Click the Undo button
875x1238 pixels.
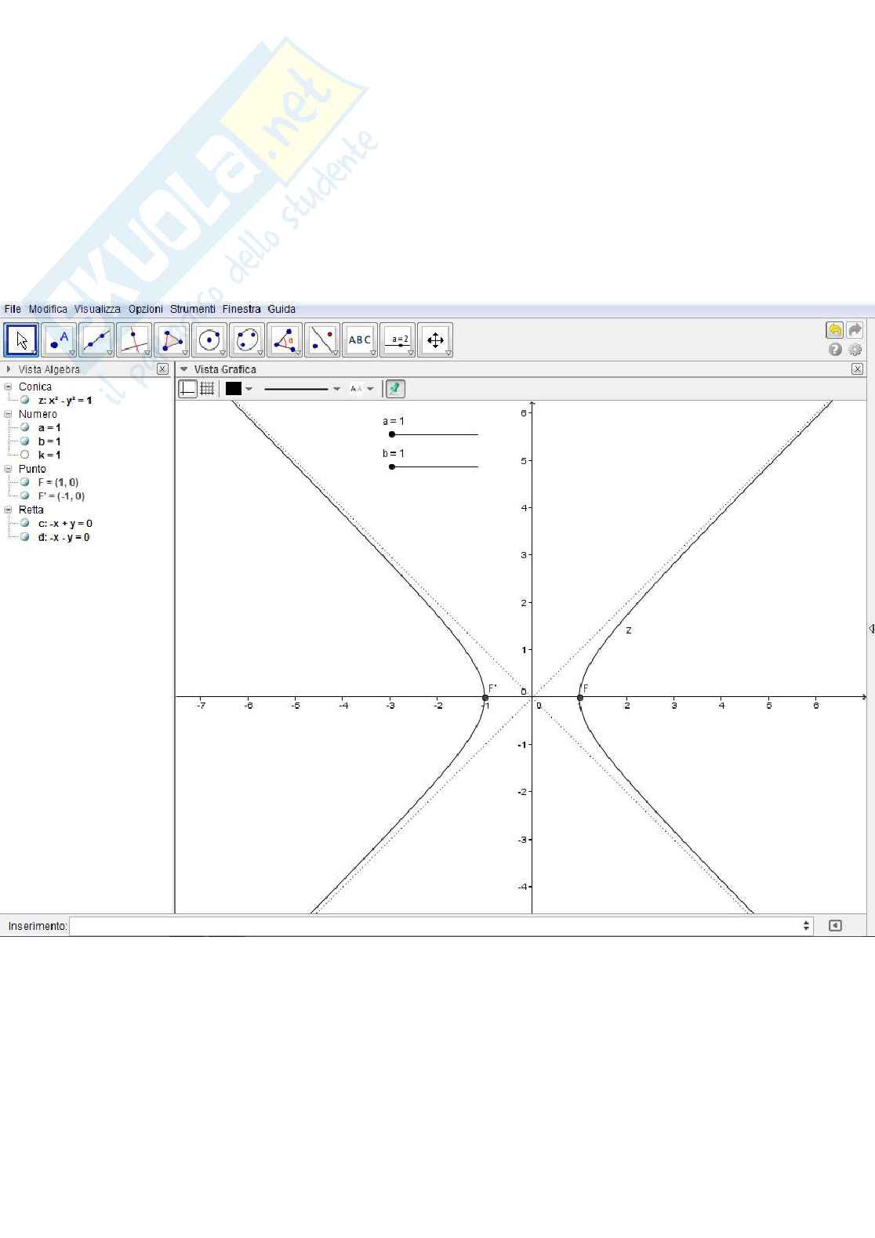834,330
